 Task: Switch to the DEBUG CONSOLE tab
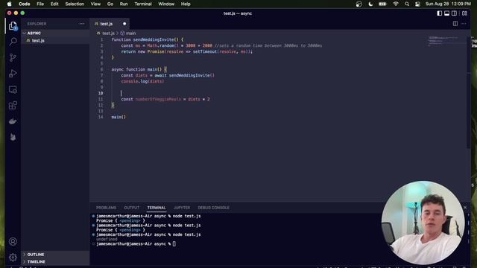click(214, 208)
